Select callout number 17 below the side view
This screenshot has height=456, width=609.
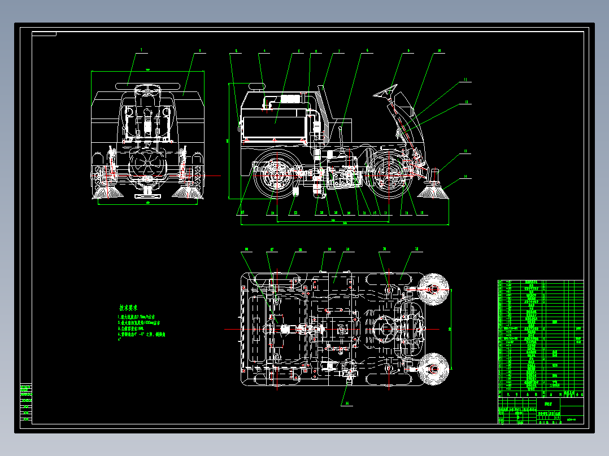[386, 213]
